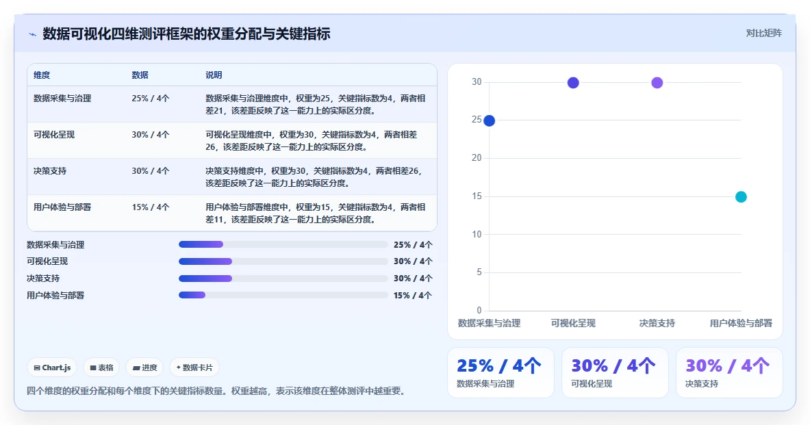Click the purple 决策支持 chart point
This screenshot has height=425, width=810.
click(657, 83)
